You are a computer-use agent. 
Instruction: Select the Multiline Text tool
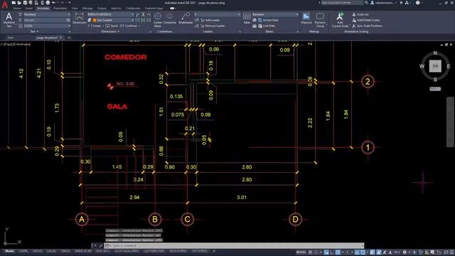9,20
